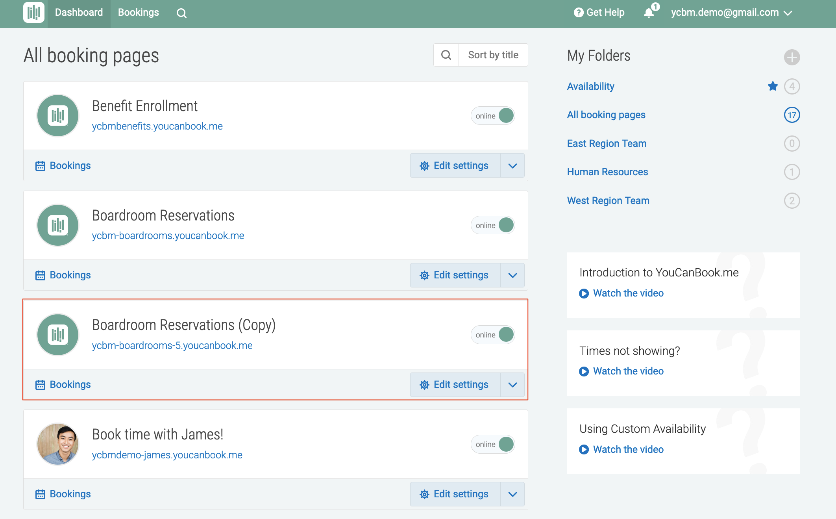This screenshot has width=836, height=519.
Task: Toggle Boardroom Reservations online switch
Action: [493, 225]
